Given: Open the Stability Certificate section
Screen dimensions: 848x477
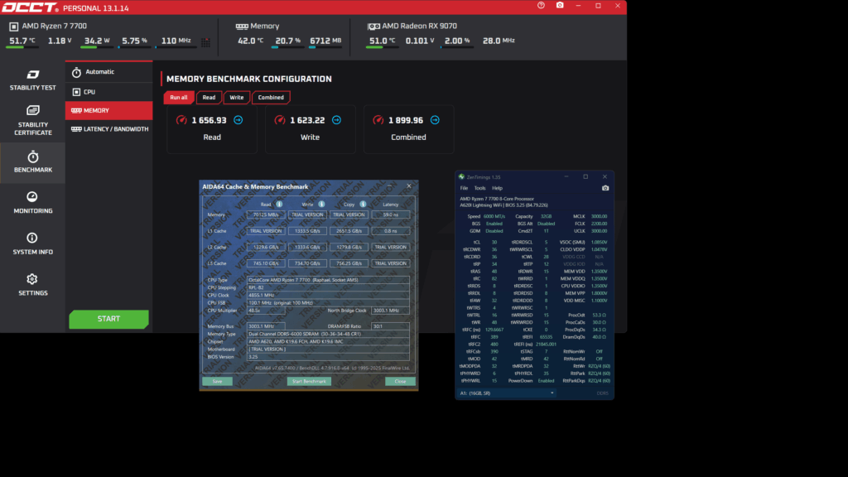Looking at the screenshot, I should tap(33, 120).
